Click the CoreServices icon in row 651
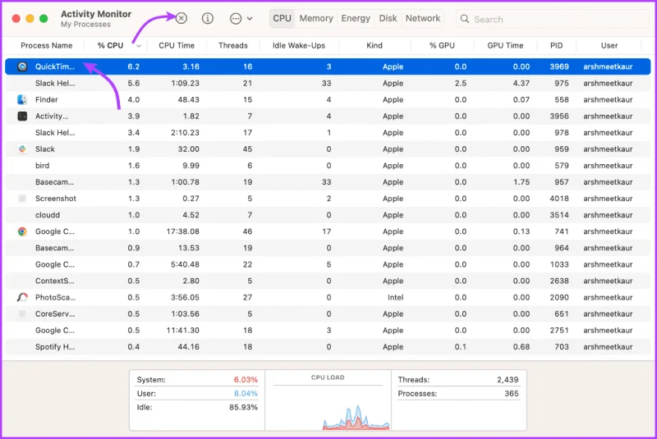This screenshot has width=657, height=439. pyautogui.click(x=22, y=314)
